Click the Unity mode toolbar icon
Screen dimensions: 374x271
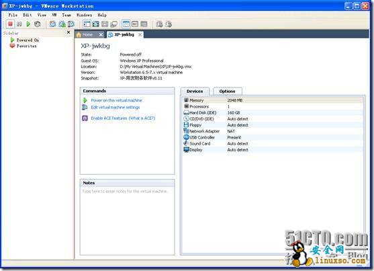[x=113, y=24]
